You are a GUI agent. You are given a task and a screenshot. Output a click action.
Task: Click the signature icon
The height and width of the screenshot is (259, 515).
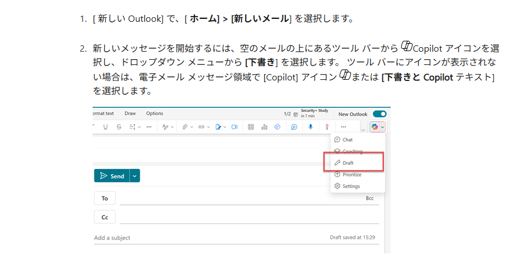click(218, 127)
